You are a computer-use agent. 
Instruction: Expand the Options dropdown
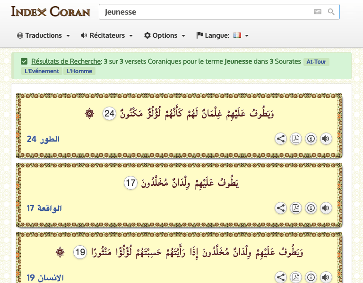click(164, 35)
